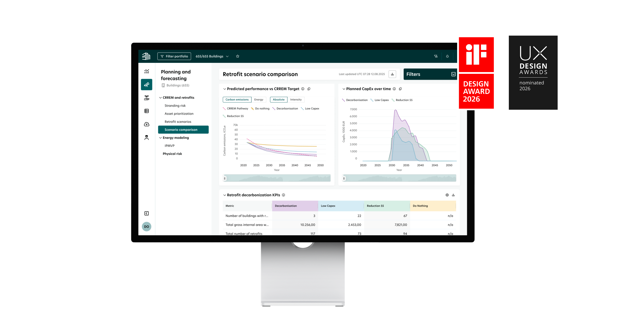Open the Physical risk link

pos(172,154)
